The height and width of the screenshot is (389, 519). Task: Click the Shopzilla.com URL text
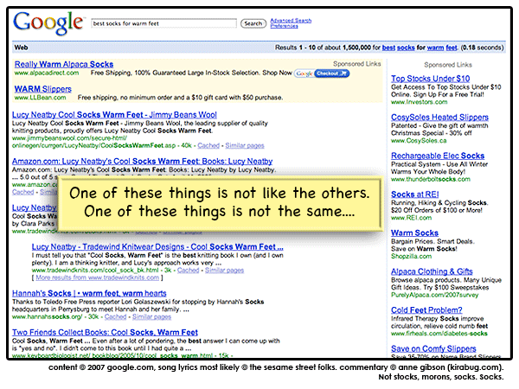412,257
